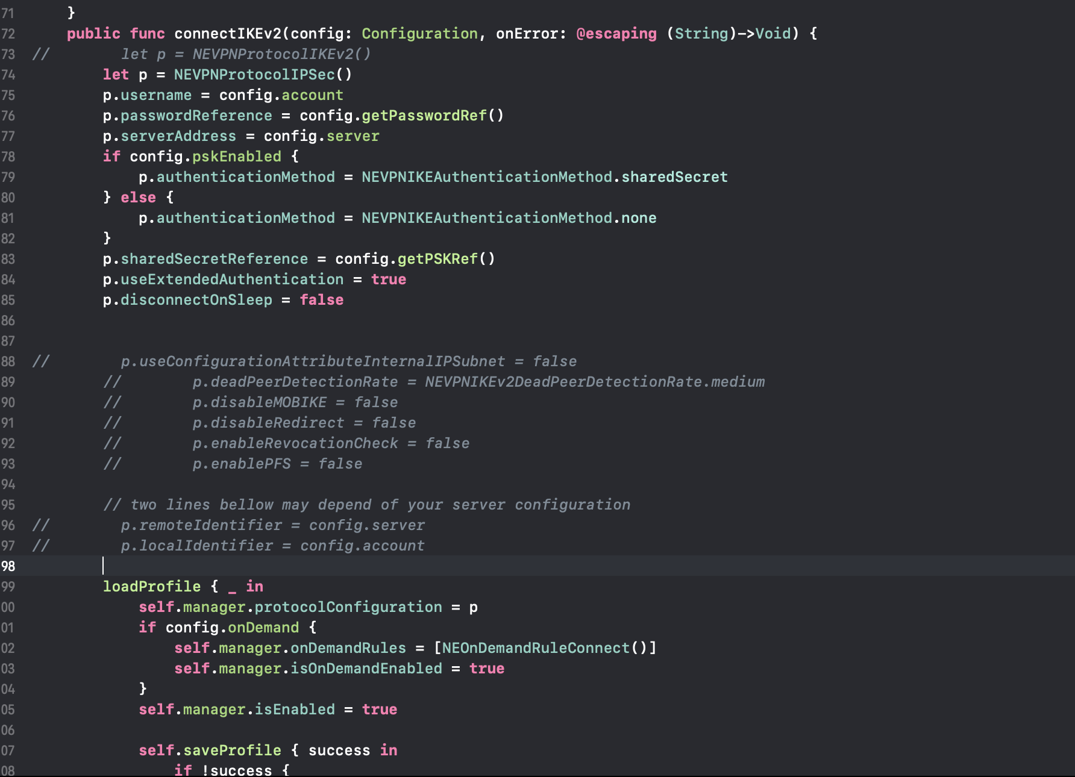Click the disableMOBIKE commented line
The width and height of the screenshot is (1075, 777).
click(x=277, y=402)
